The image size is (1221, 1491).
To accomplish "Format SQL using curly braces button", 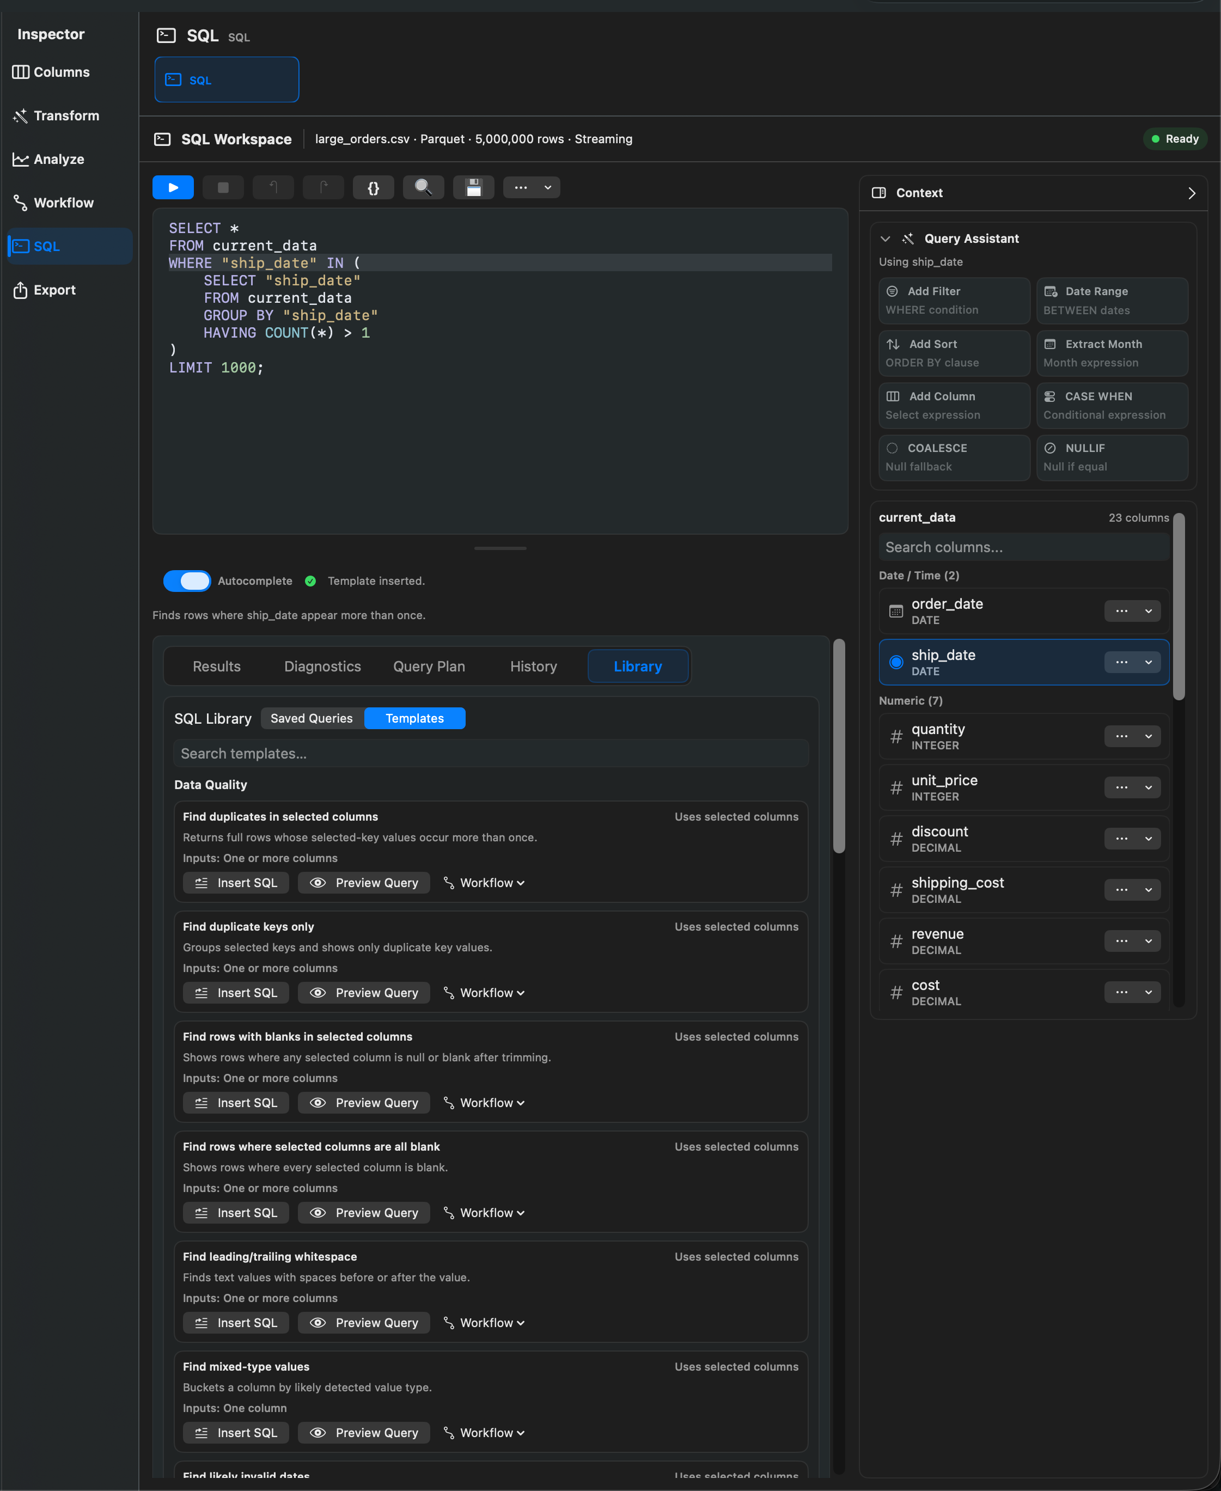I will point(374,187).
